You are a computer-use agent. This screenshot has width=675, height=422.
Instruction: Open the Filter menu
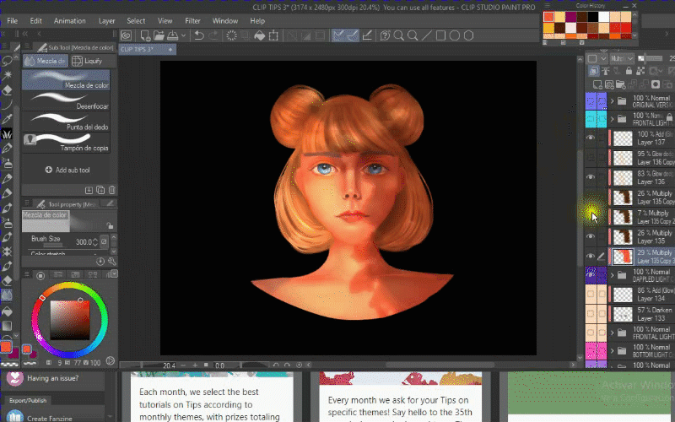(x=192, y=20)
